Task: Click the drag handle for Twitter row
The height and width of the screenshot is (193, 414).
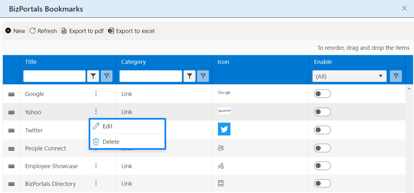Action: (x=11, y=131)
